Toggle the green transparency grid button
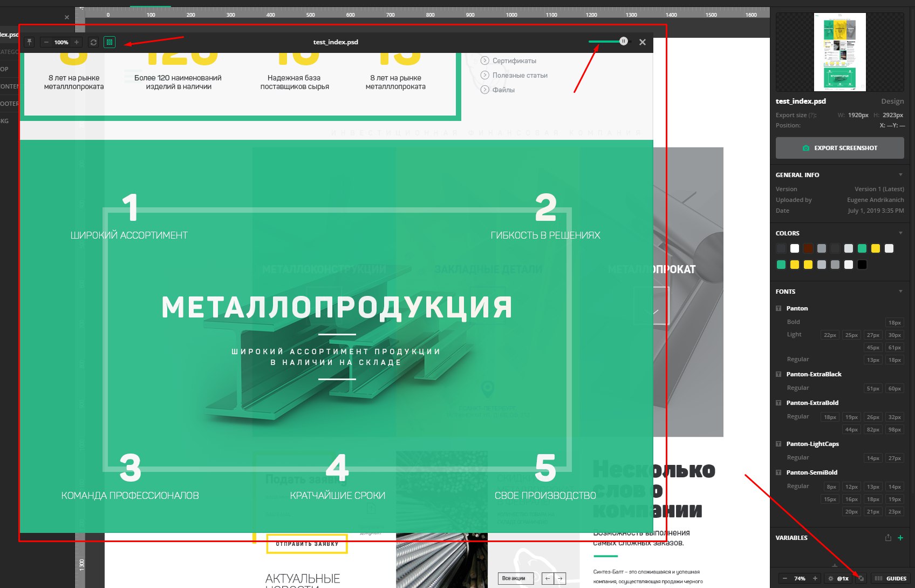This screenshot has height=588, width=915. [110, 42]
